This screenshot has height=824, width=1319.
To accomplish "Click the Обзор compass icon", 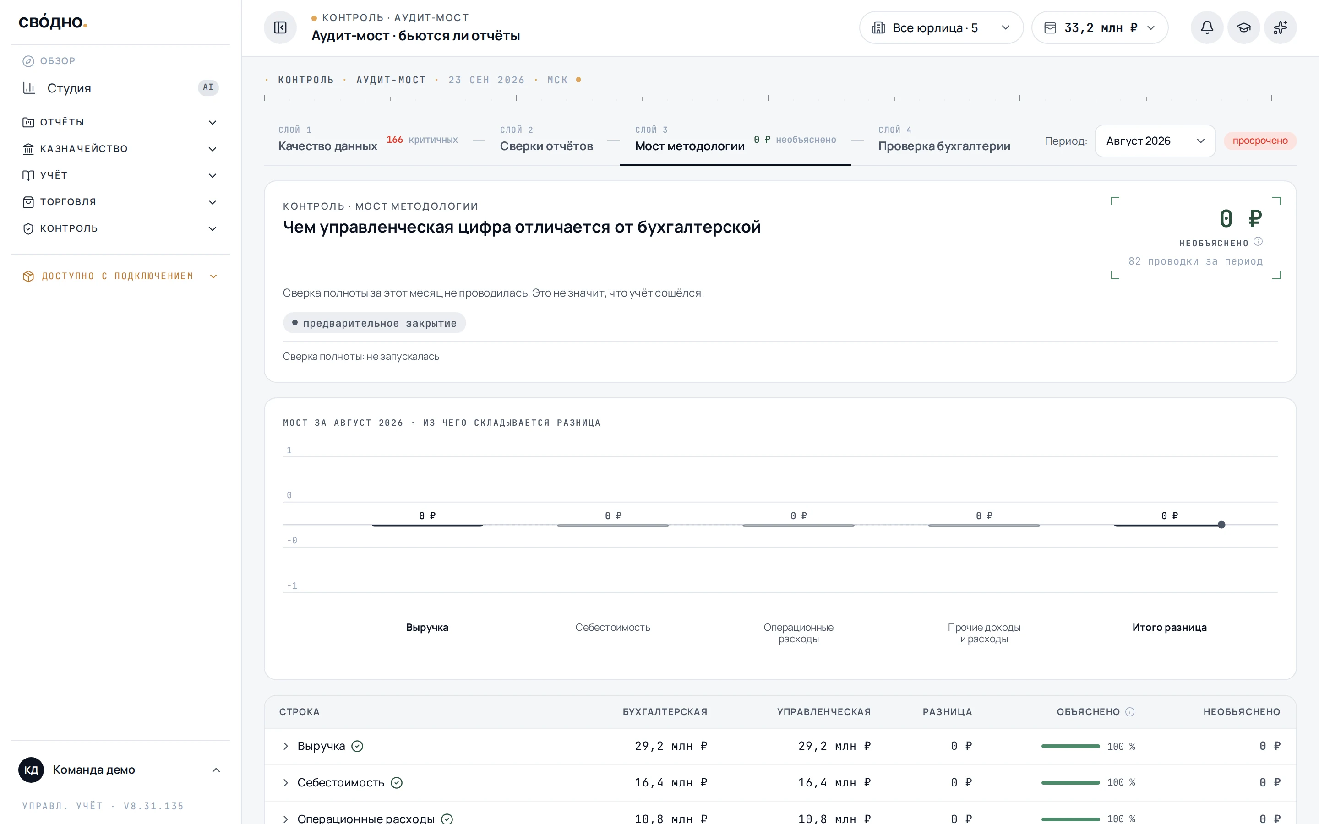I will pos(28,61).
